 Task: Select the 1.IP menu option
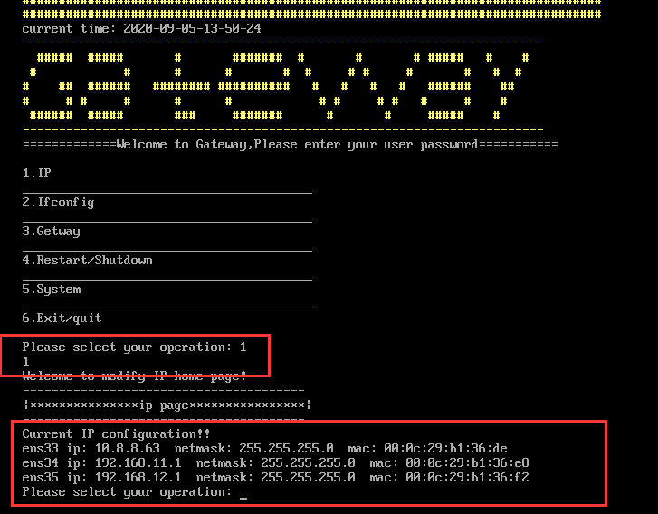click(36, 173)
